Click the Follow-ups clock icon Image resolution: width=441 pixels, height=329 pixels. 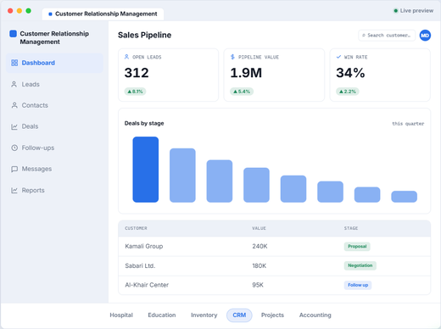(14, 148)
